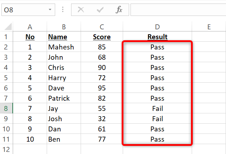Select column E header
The image size is (226, 154).
209,27
